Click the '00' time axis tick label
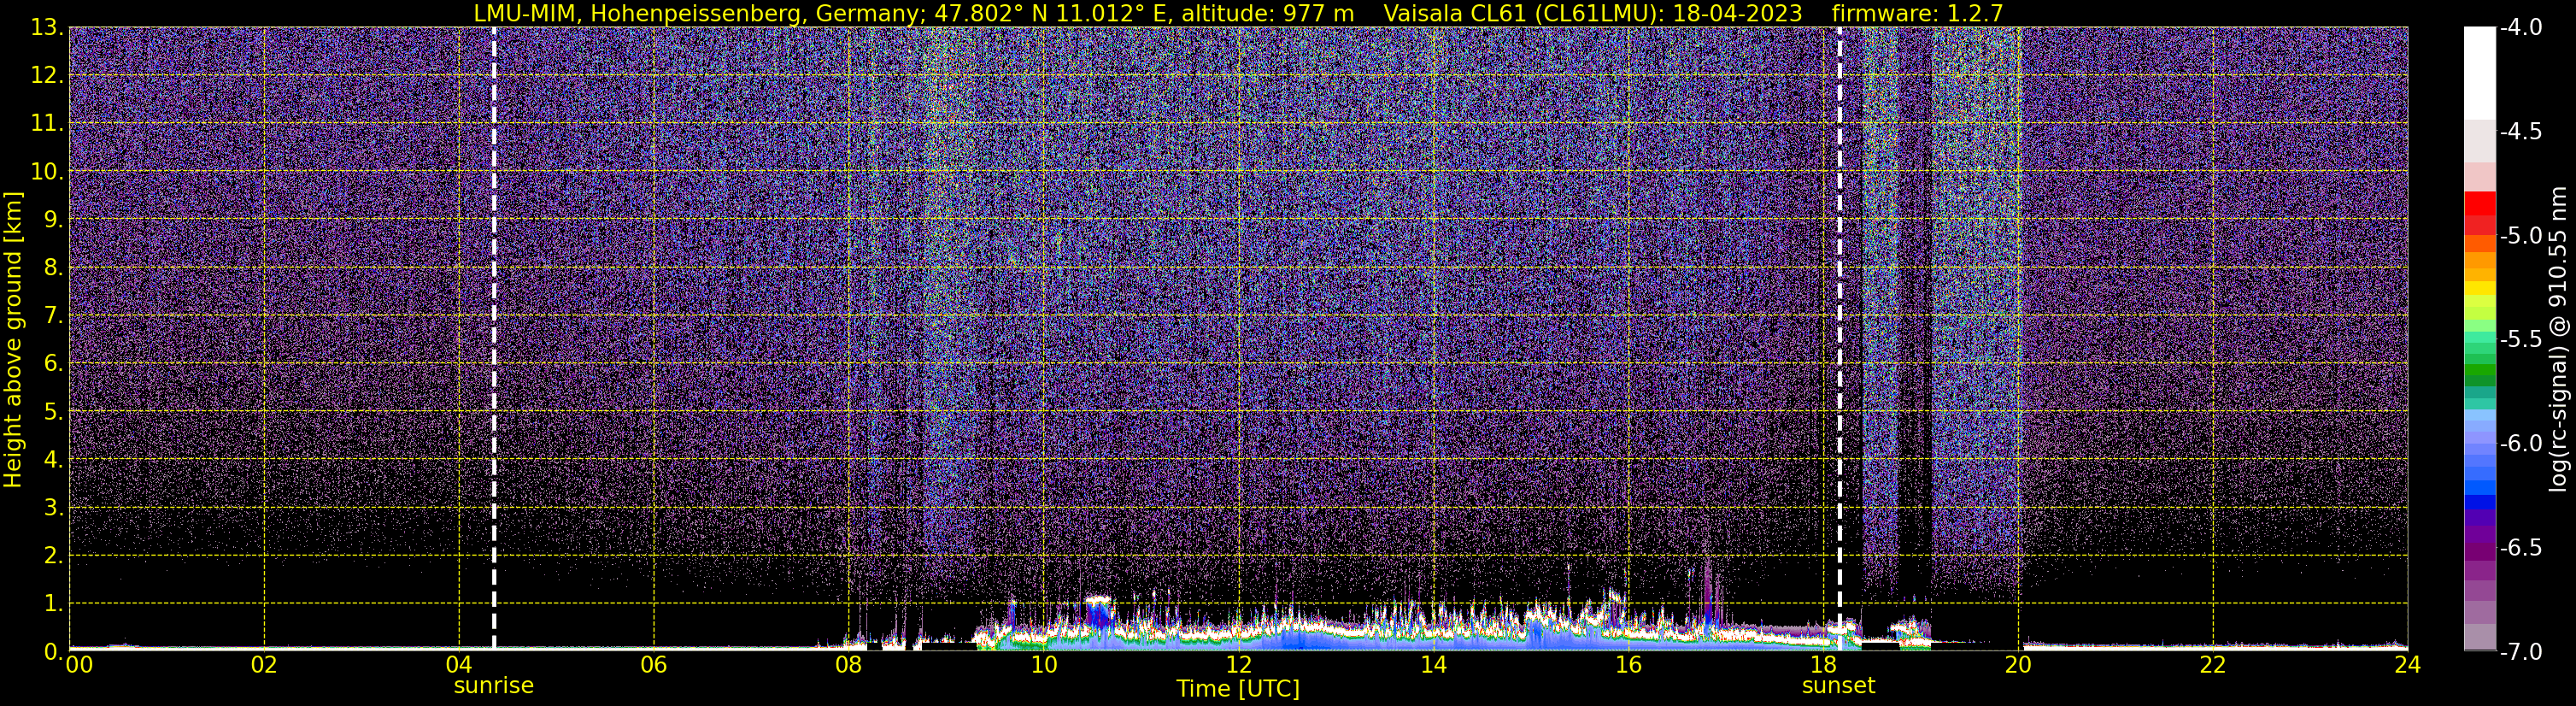The height and width of the screenshot is (706, 2576). pyautogui.click(x=78, y=665)
